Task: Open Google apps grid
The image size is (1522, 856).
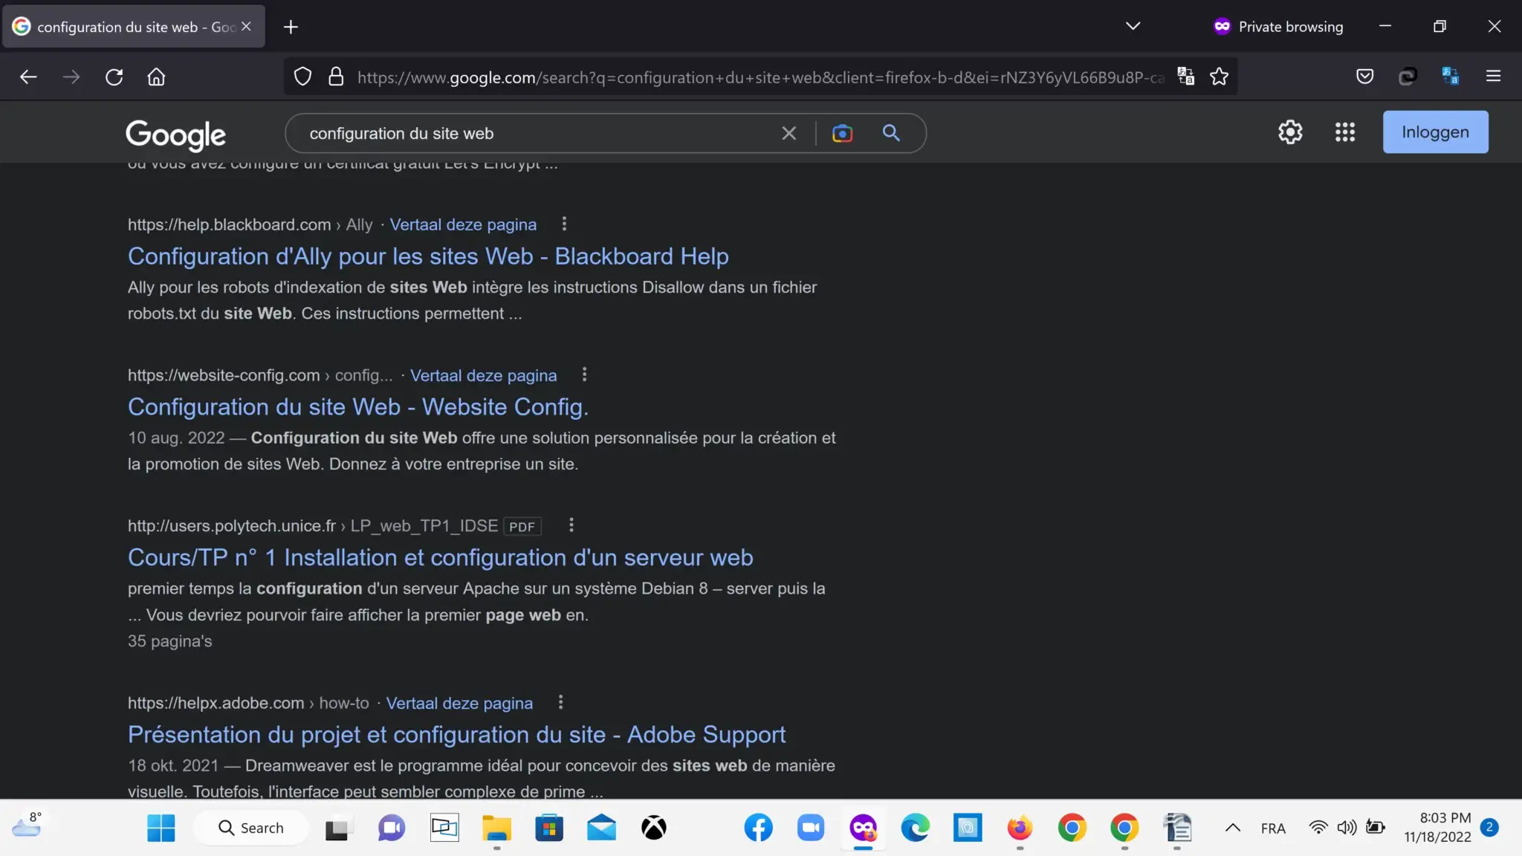Action: [x=1344, y=132]
